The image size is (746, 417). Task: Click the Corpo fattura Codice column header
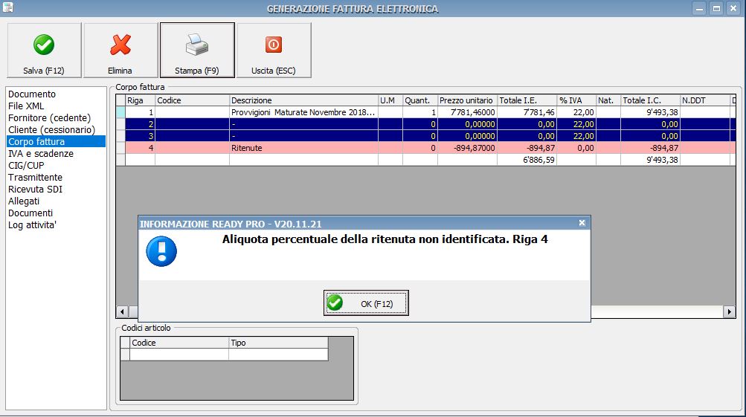(192, 100)
